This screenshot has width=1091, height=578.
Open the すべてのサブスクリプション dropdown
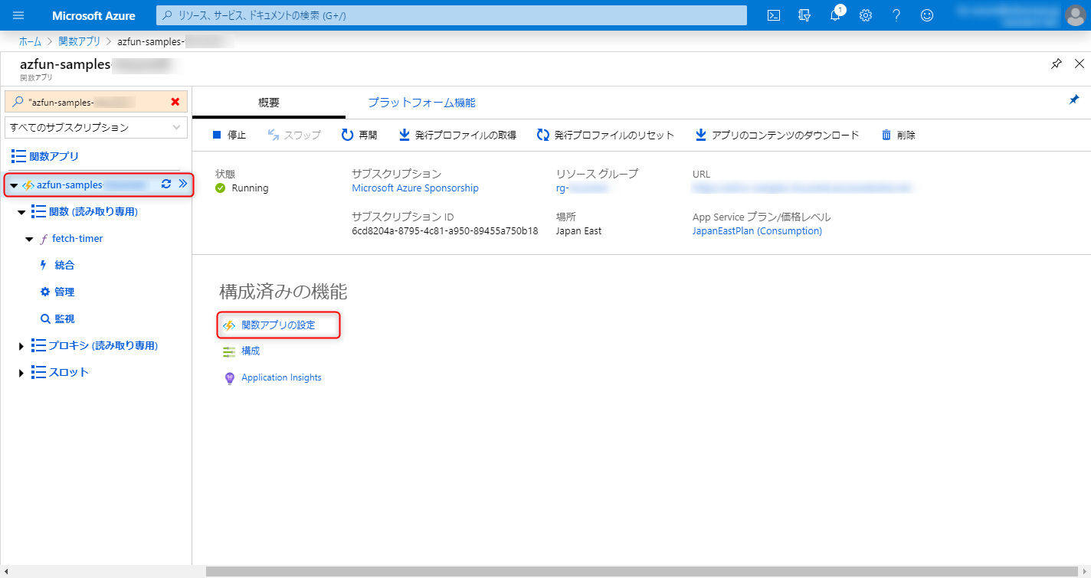pos(96,127)
